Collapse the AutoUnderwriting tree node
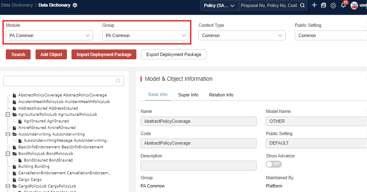Image resolution: width=367 pixels, height=192 pixels. pyautogui.click(x=8, y=134)
